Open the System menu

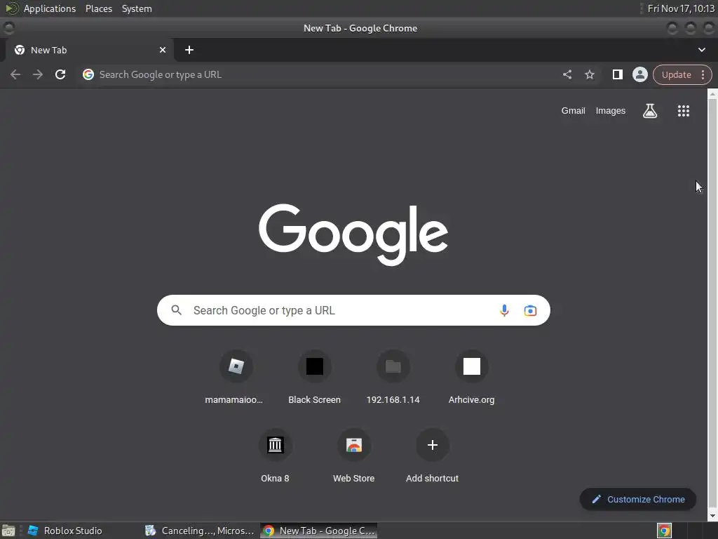137,8
